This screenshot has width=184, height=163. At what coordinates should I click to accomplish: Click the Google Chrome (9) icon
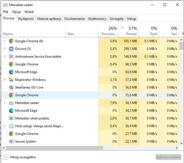[11, 41]
